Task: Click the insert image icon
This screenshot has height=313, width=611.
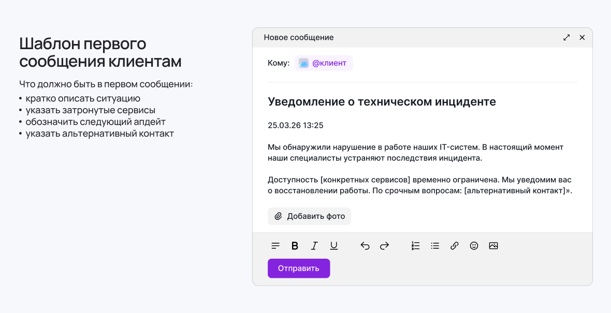Action: (x=493, y=246)
